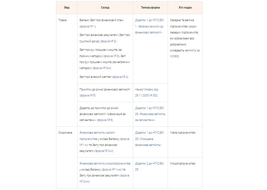Follow the форма № 2-мс link

click(85, 182)
